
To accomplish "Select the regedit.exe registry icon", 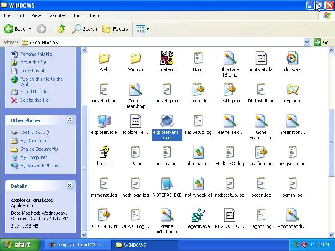I will 198,215.
